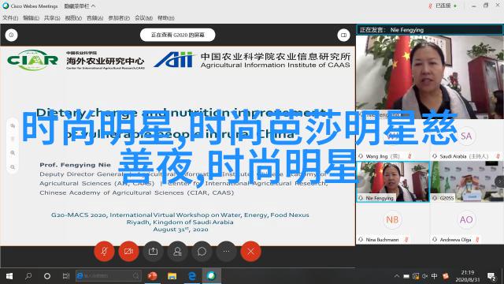Click the meeting info circle icon

[11, 35]
